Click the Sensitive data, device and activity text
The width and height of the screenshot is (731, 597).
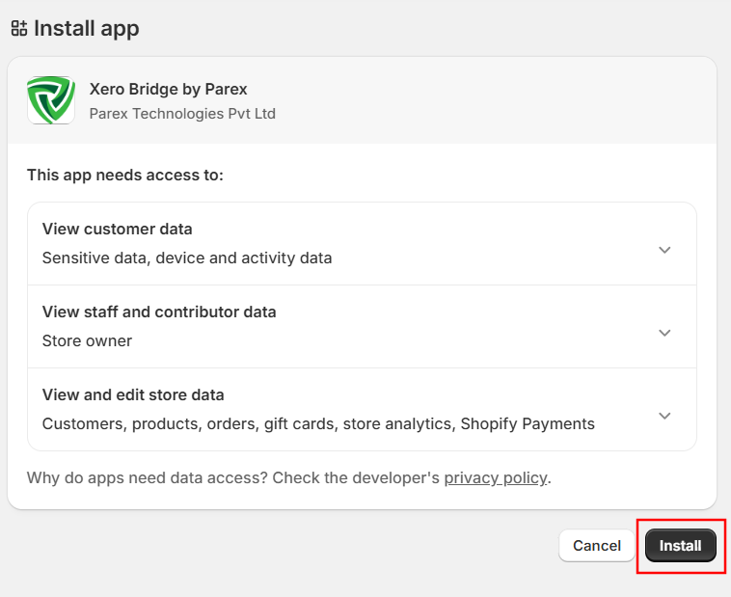187,258
